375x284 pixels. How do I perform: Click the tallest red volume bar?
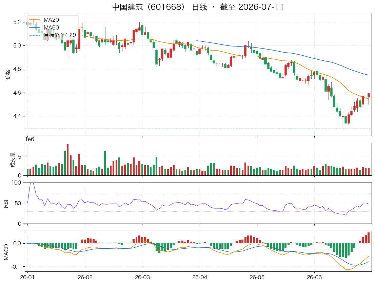[x=68, y=160]
